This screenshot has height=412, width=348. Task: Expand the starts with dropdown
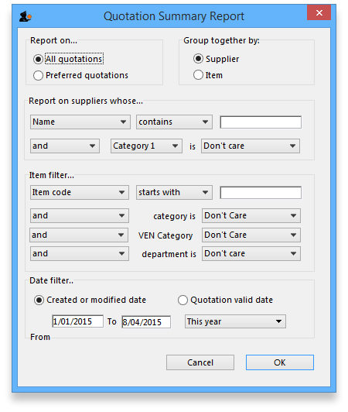tap(174, 193)
